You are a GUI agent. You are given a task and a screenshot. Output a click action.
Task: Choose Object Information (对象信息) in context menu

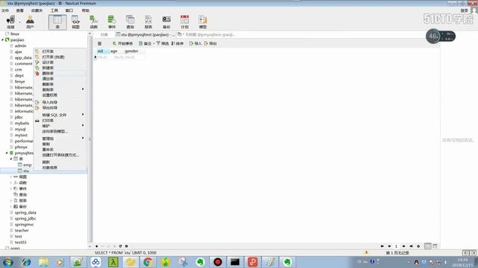(x=60, y=167)
